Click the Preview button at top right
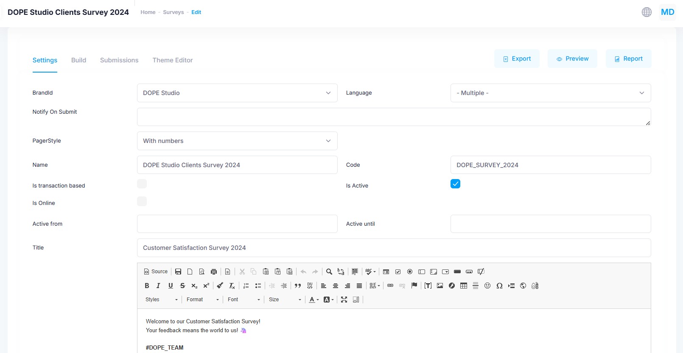Screen dimensions: 683x353 pos(572,59)
